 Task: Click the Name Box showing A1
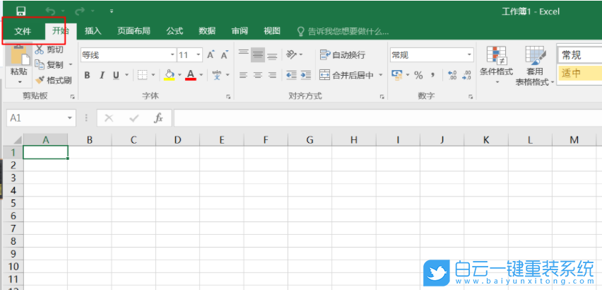click(x=41, y=118)
